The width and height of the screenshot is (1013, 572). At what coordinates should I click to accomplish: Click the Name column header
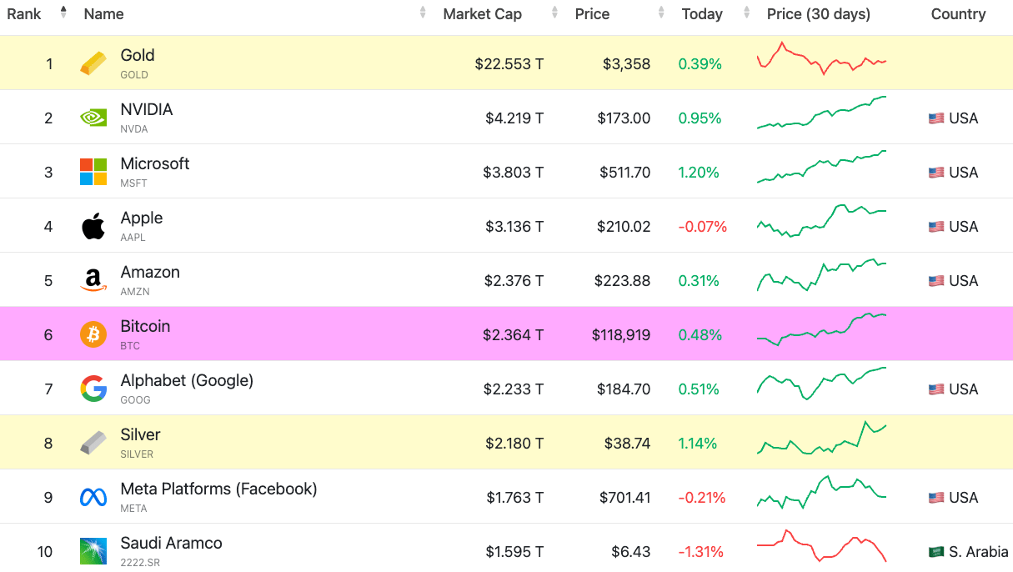click(103, 14)
